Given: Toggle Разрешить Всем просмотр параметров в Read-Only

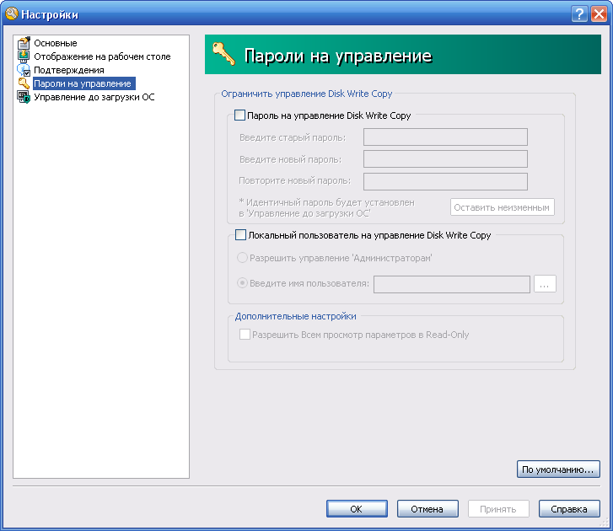Looking at the screenshot, I should [245, 335].
